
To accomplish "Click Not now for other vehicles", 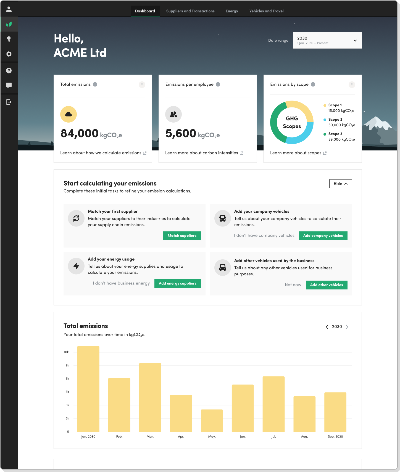I will pyautogui.click(x=293, y=285).
